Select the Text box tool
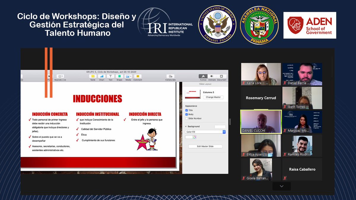Image resolution: width=356 pixels, height=200 pixels. pyautogui.click(x=110, y=76)
